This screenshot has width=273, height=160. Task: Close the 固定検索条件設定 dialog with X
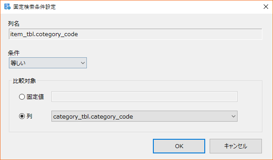[x=266, y=7]
